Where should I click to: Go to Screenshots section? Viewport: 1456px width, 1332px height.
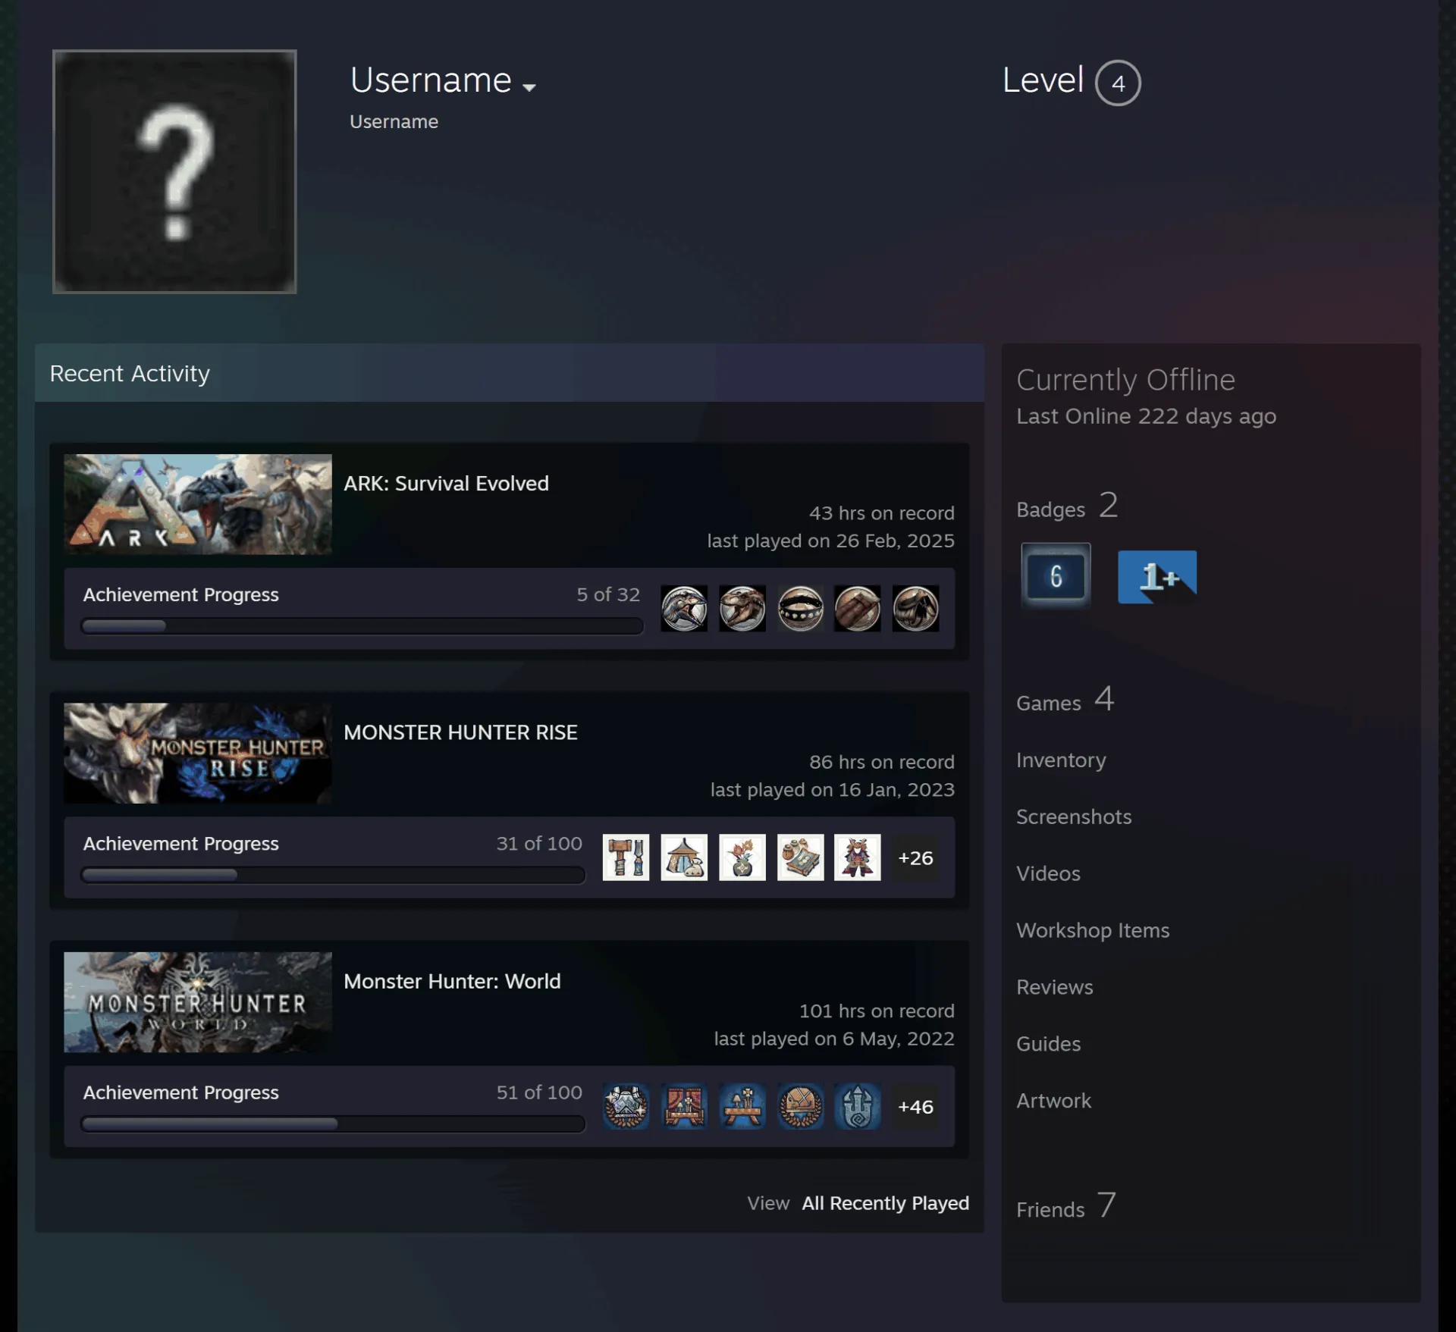click(x=1074, y=816)
